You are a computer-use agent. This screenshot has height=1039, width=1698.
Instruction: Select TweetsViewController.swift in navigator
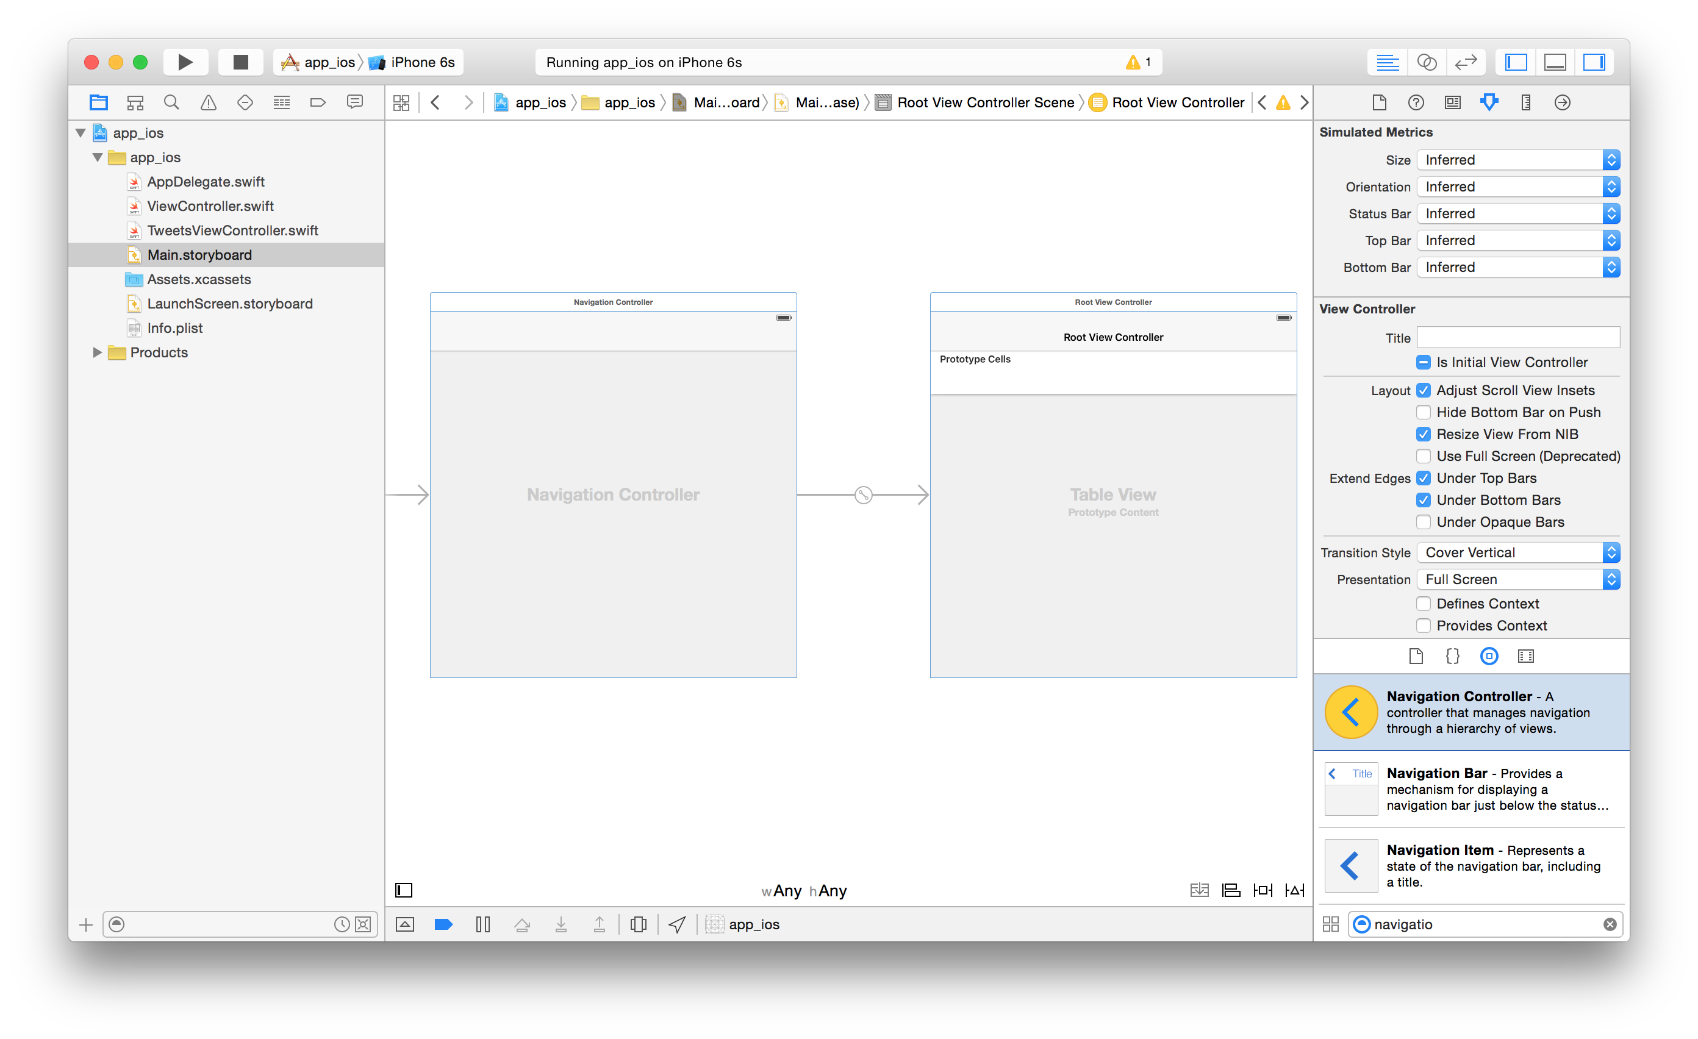233,230
